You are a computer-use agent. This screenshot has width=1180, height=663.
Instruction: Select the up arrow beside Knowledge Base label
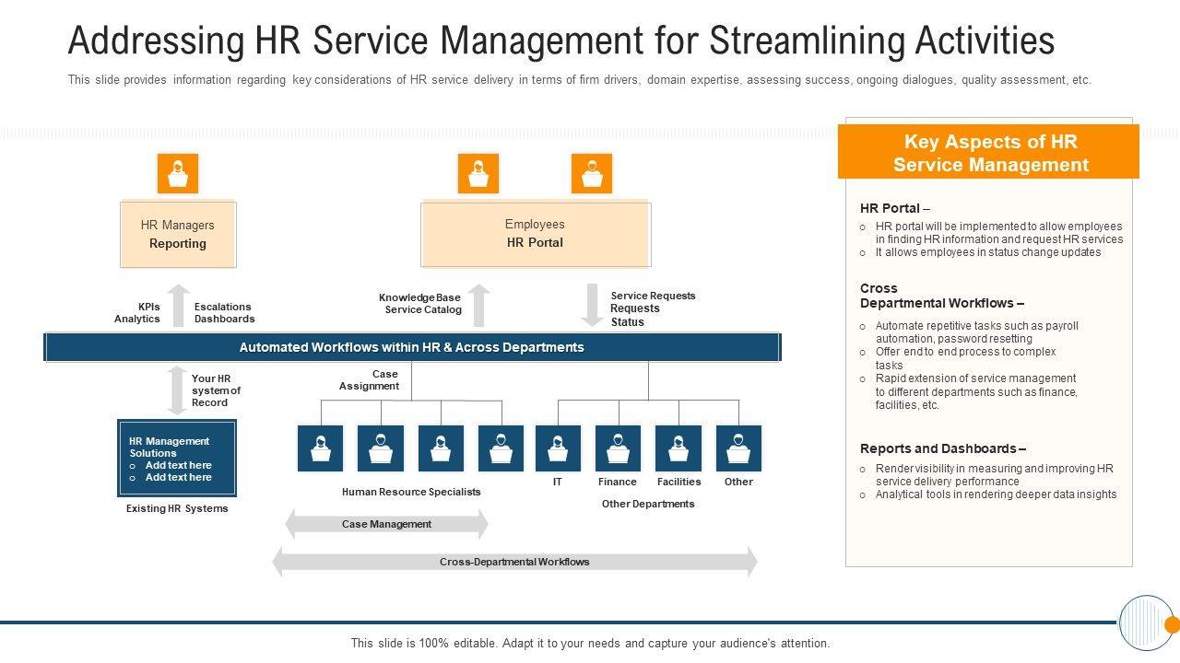pos(478,305)
